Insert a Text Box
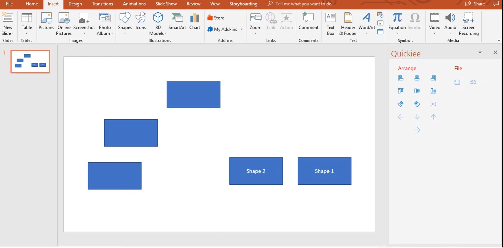The image size is (503, 248). point(331,24)
